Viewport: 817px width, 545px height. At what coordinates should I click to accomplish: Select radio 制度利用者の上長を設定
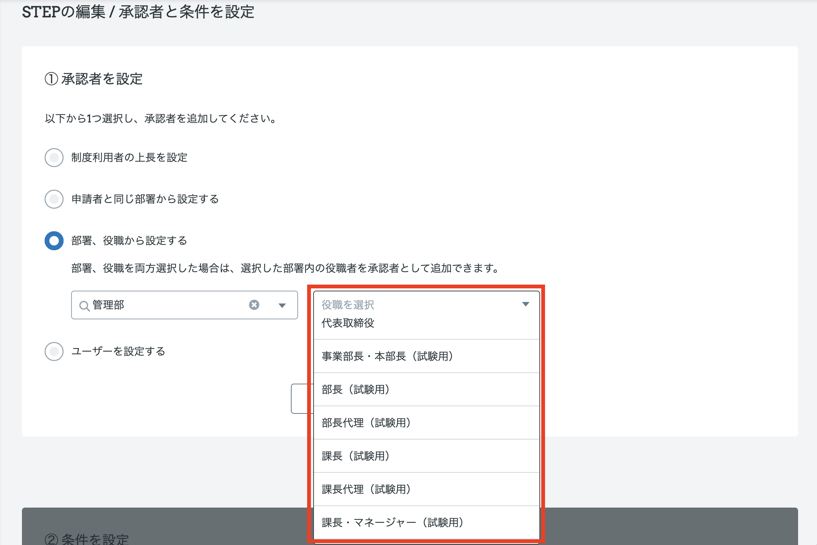(54, 158)
